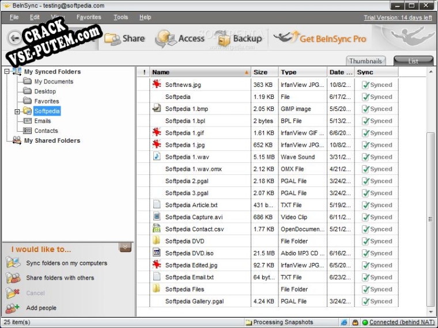Open the Help menu
Viewport: 438px width, 328px height.
pyautogui.click(x=145, y=17)
